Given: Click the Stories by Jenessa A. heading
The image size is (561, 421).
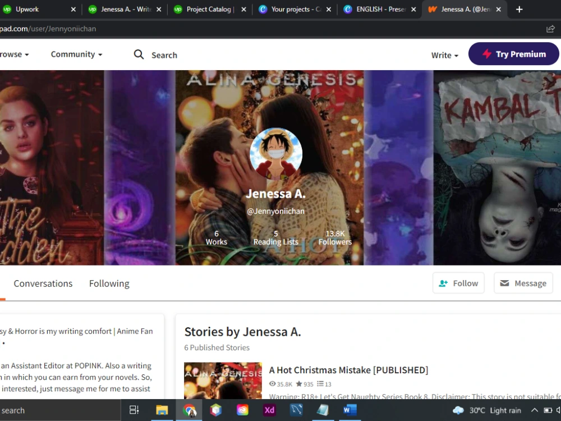Looking at the screenshot, I should click(242, 332).
